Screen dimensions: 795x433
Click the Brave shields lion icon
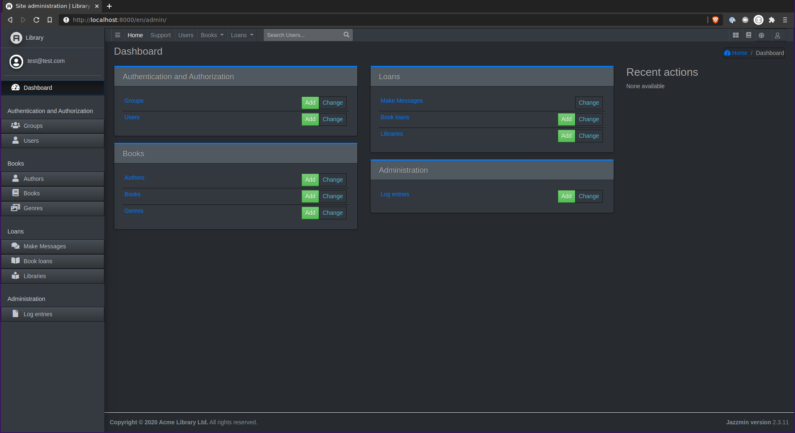click(x=715, y=20)
